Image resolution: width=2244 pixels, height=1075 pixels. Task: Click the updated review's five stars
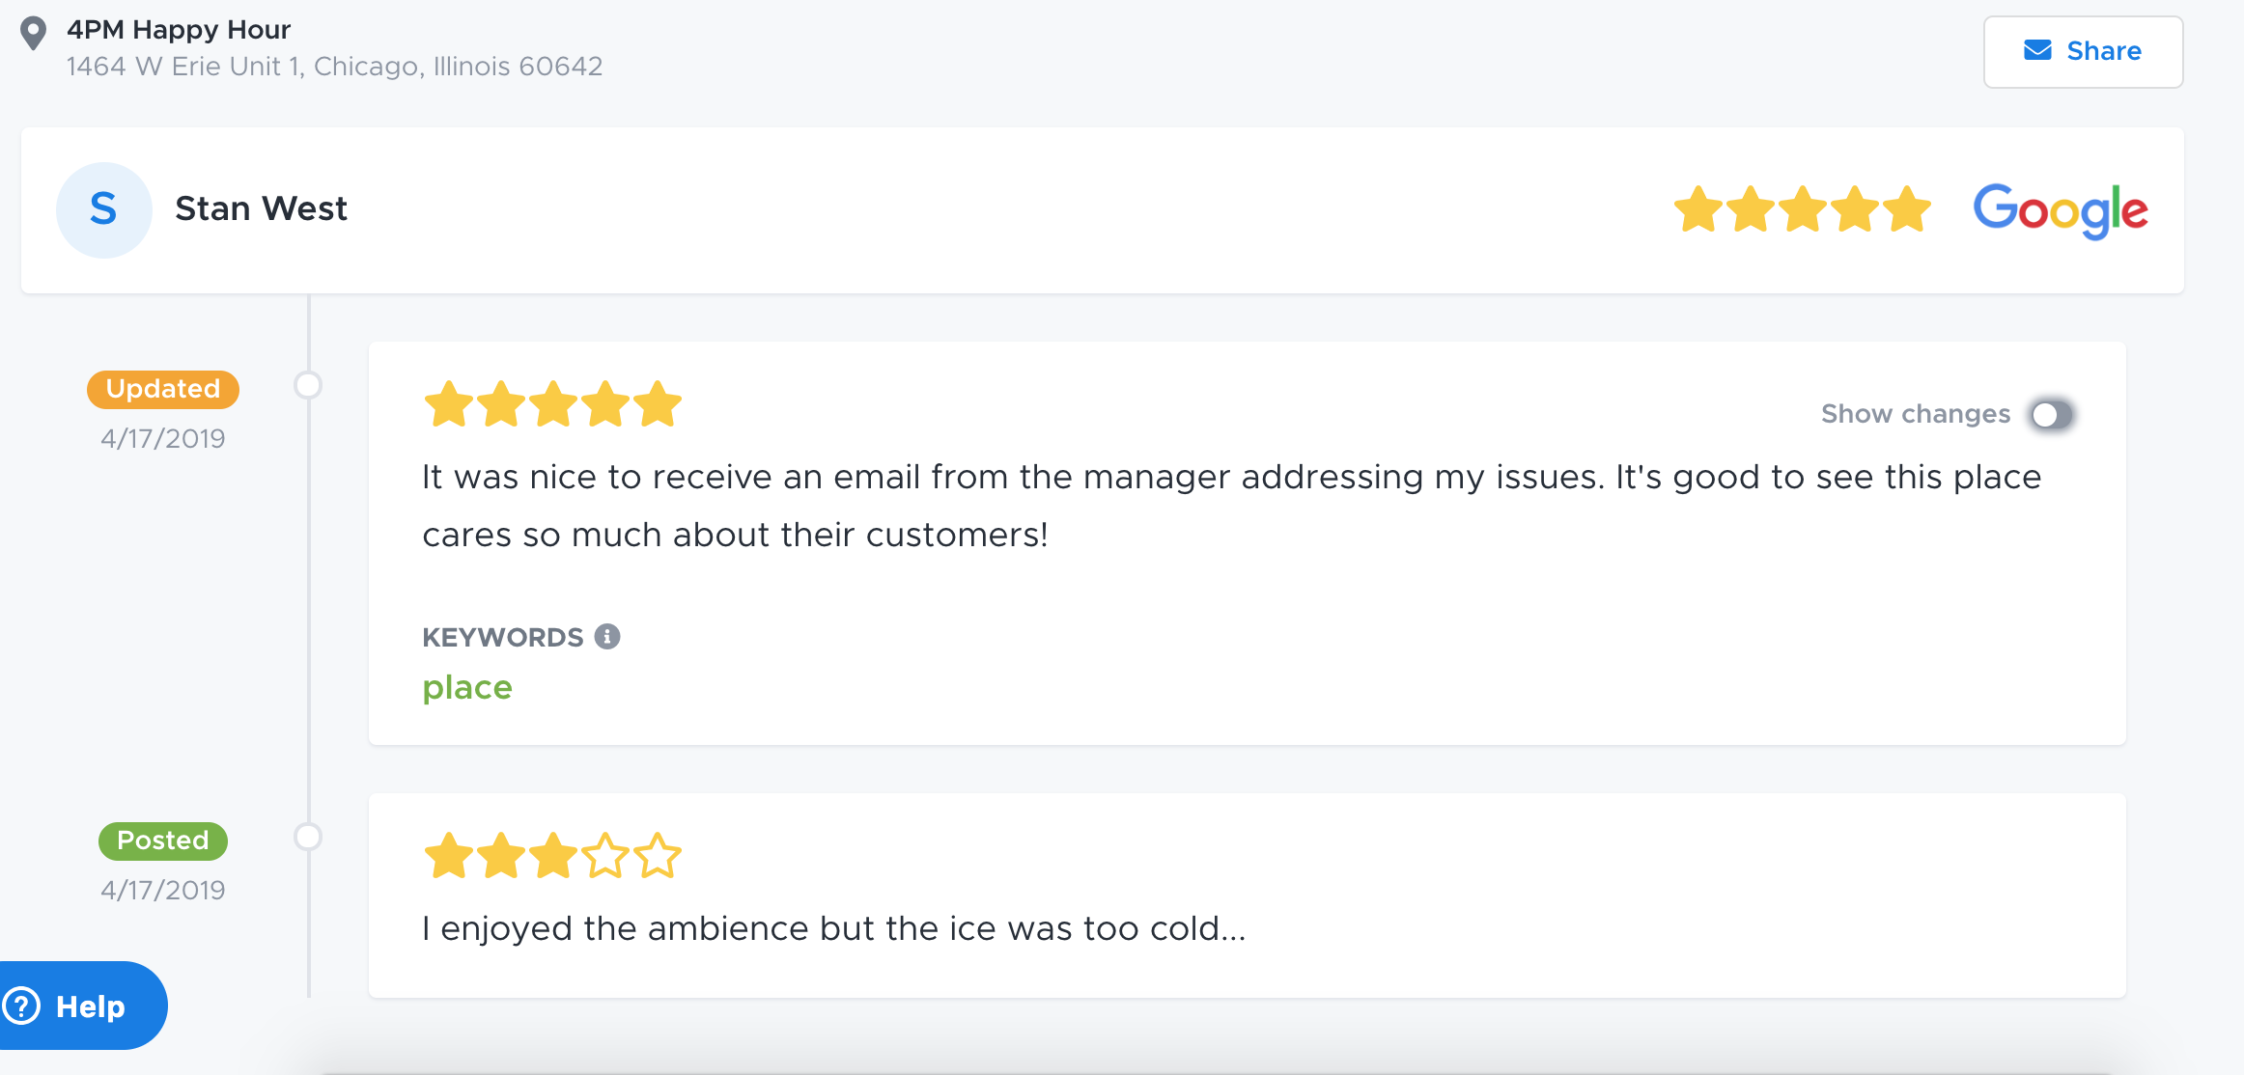tap(552, 403)
